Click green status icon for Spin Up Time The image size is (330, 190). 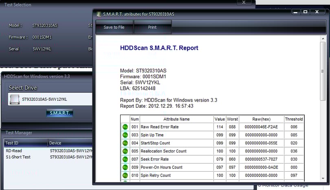coord(125,135)
